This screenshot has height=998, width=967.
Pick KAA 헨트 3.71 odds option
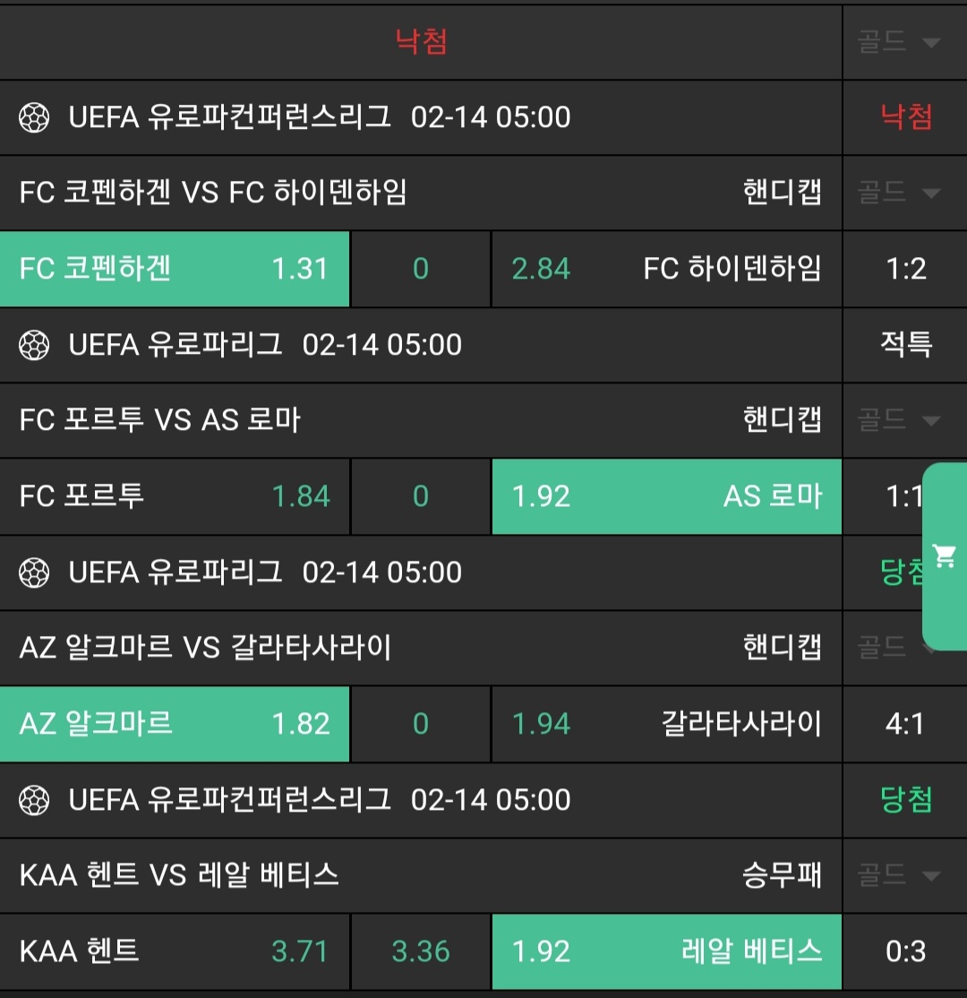click(175, 951)
